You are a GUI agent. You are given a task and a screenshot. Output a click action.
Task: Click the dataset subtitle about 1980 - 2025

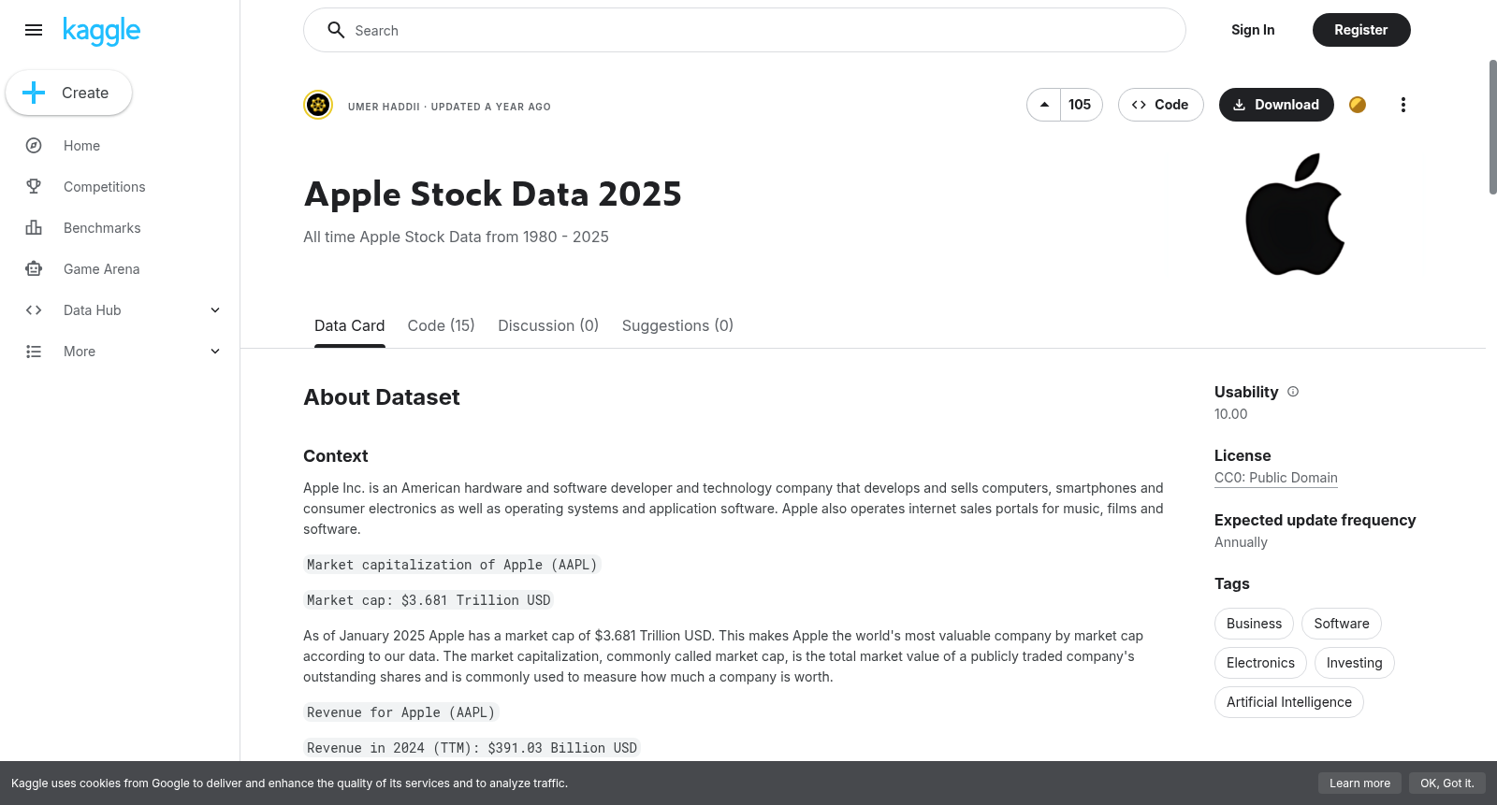coord(456,237)
